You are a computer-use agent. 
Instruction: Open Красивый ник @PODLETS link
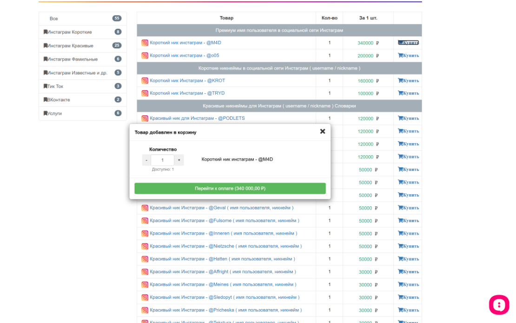tap(197, 119)
